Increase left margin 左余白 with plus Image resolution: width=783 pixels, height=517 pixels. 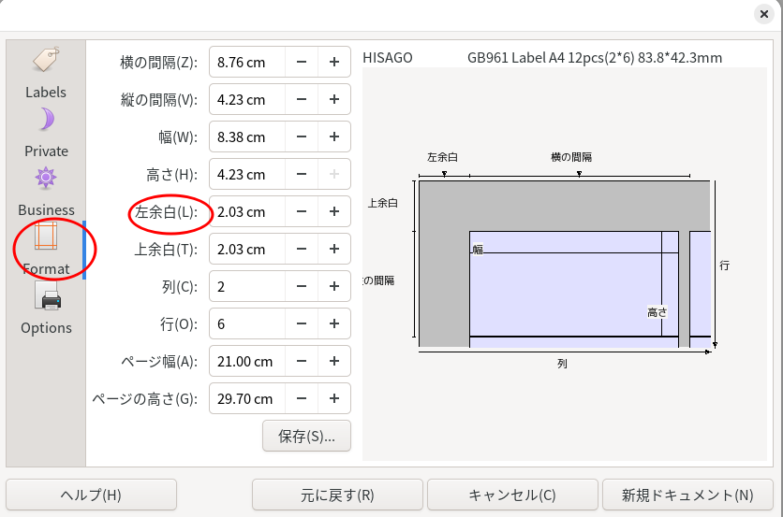pos(334,211)
